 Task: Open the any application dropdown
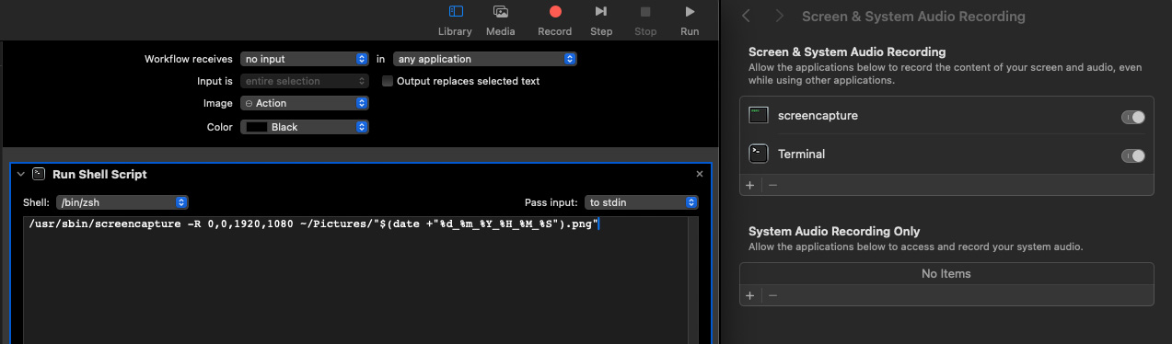point(485,59)
